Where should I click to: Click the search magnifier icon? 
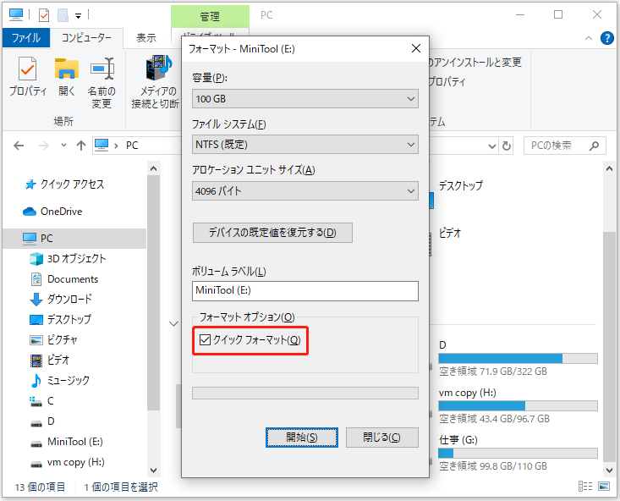pyautogui.click(x=594, y=146)
